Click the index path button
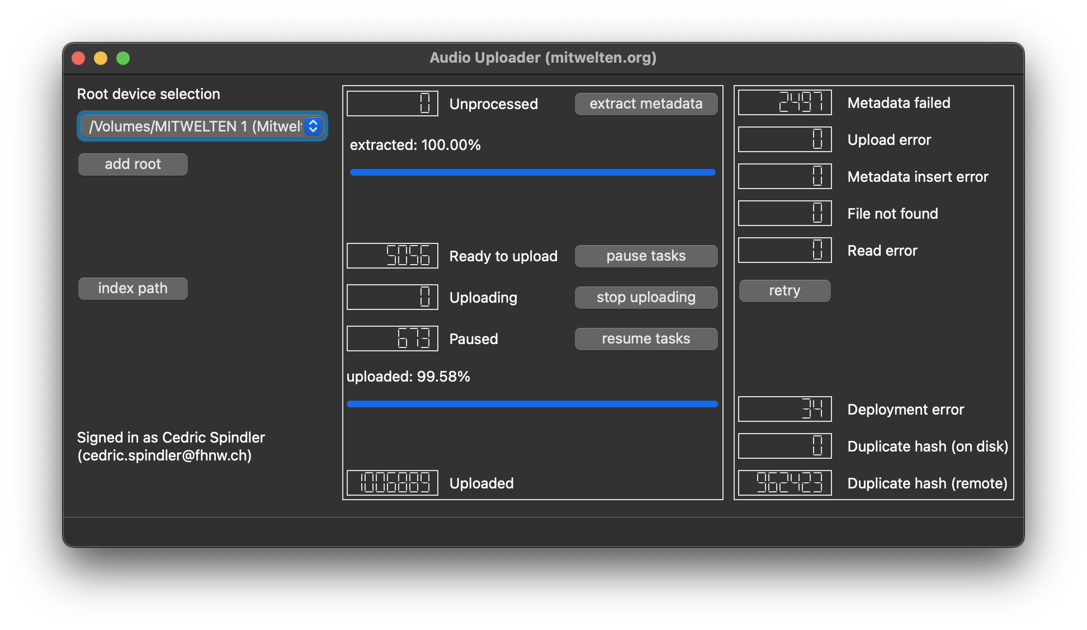 point(133,288)
